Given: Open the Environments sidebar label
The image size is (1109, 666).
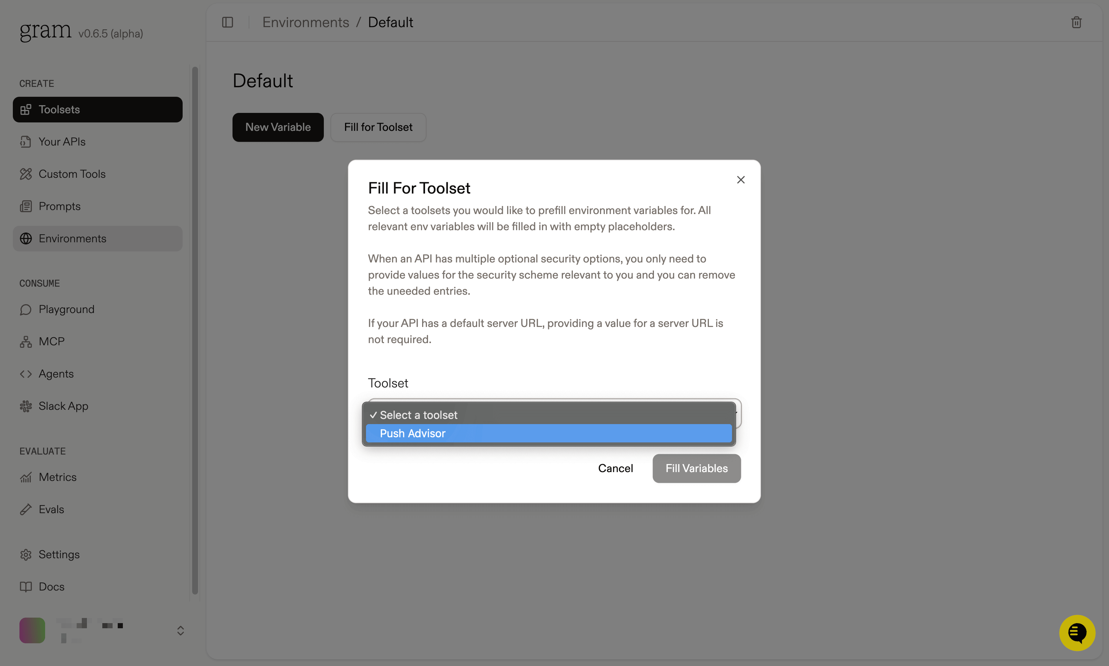Looking at the screenshot, I should [73, 239].
